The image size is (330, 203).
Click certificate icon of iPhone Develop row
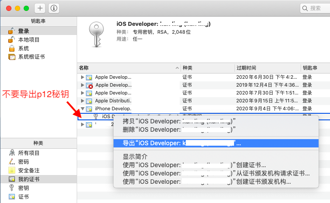89,109
